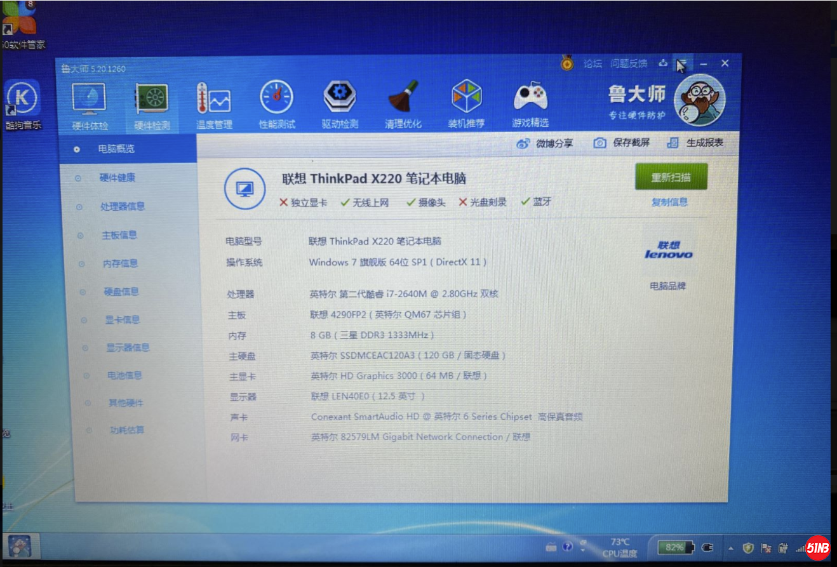Click the 82579LM Gigabit Network Connection value

click(x=420, y=437)
